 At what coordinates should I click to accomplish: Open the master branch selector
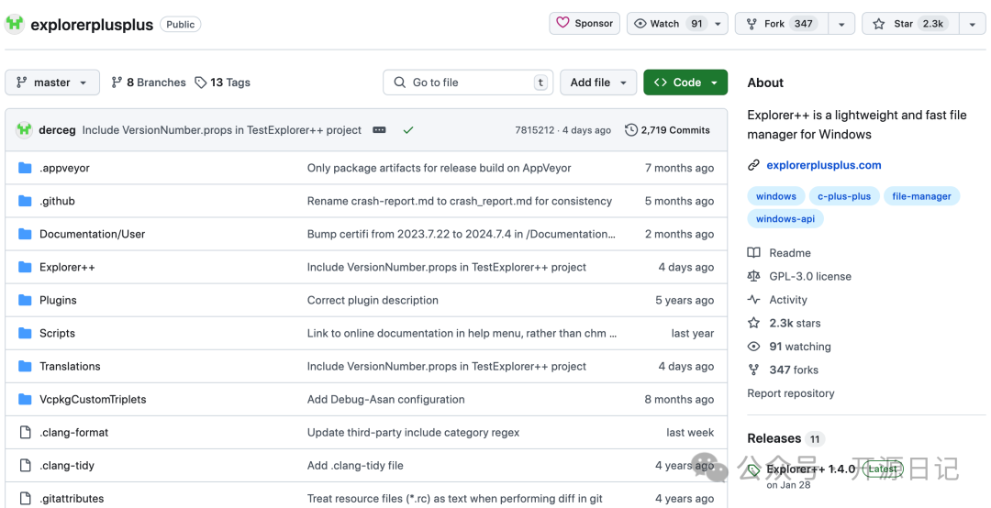52,83
